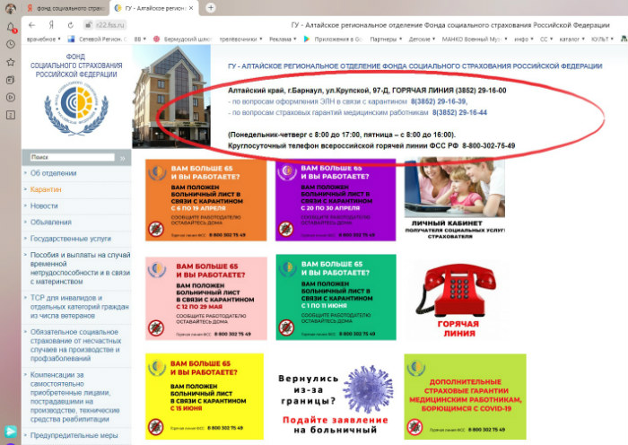Open the Карантин menu item

click(x=46, y=189)
